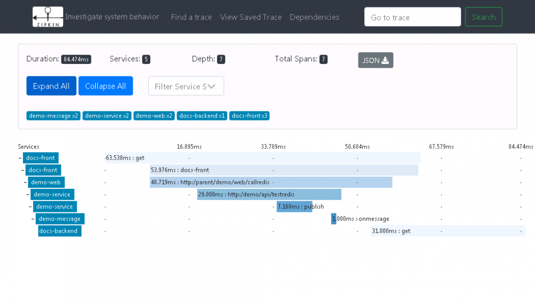This screenshot has height=302, width=535.
Task: Click the 48.719ms callredis span bar
Action: tap(271, 182)
